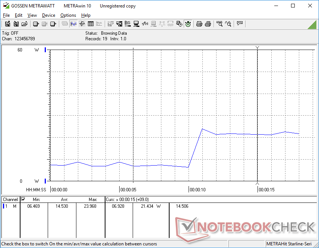Click the multimeter M-with-arrow toolbar icon
The width and height of the screenshot is (319, 248).
[53, 24]
